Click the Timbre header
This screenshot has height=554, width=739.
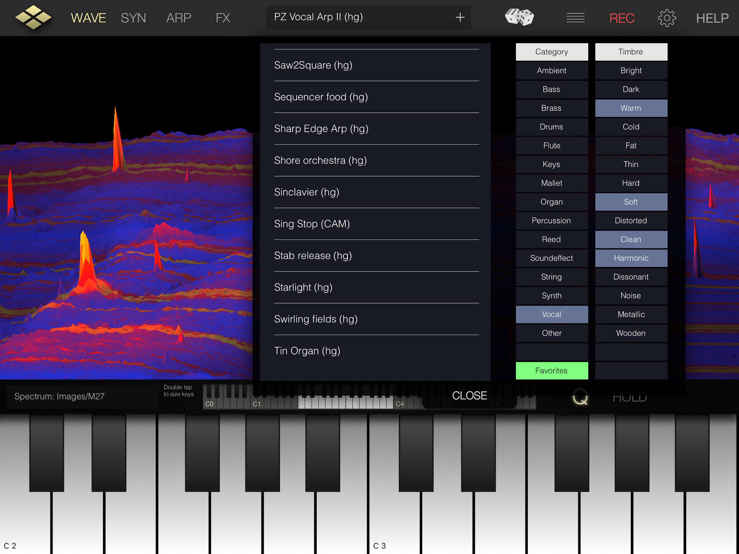coord(631,52)
